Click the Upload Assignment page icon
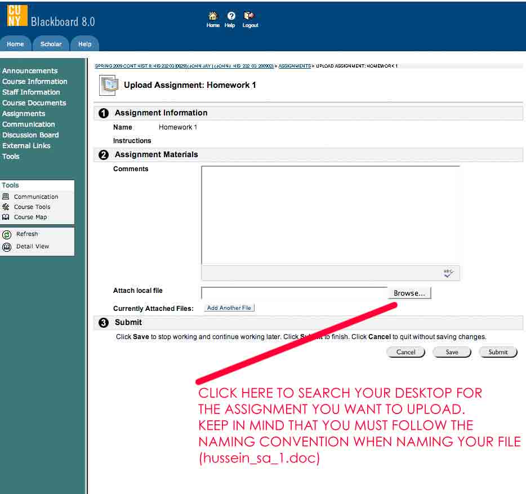 tap(109, 85)
